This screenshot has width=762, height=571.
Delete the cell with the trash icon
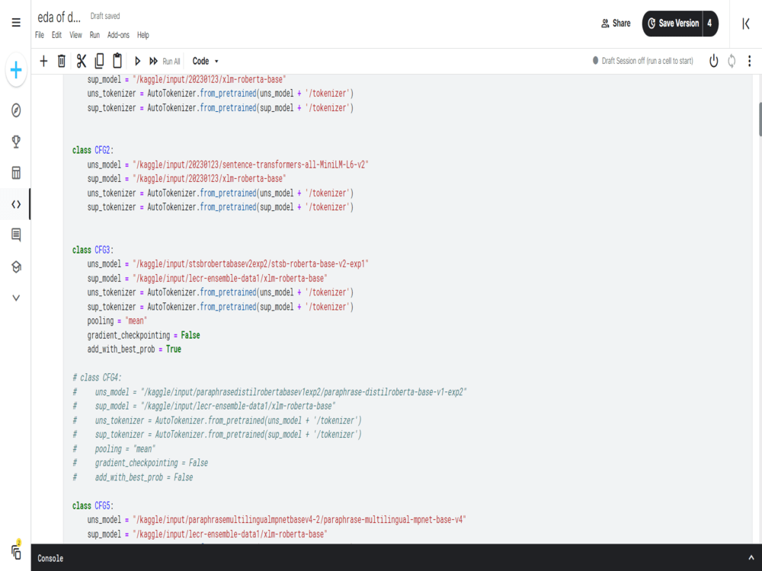tap(62, 61)
